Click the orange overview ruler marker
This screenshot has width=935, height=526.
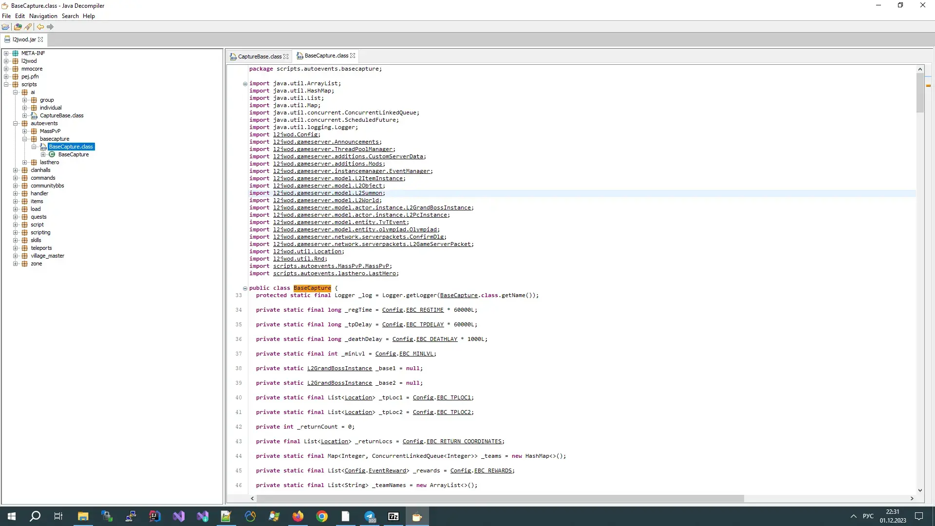click(x=929, y=86)
